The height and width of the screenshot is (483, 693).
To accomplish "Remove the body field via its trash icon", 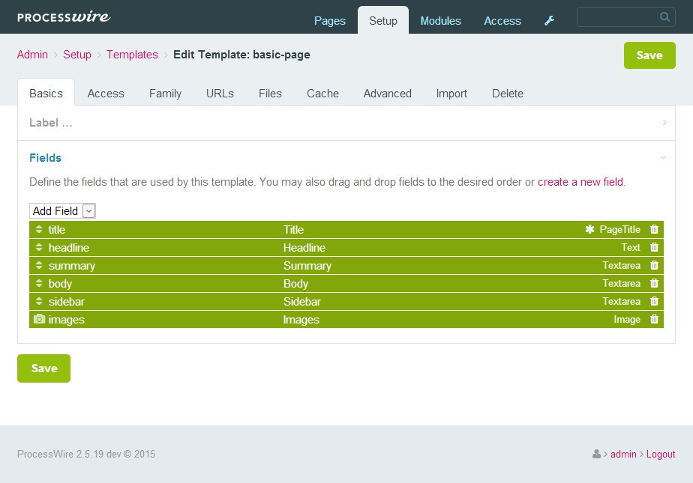I will [654, 283].
